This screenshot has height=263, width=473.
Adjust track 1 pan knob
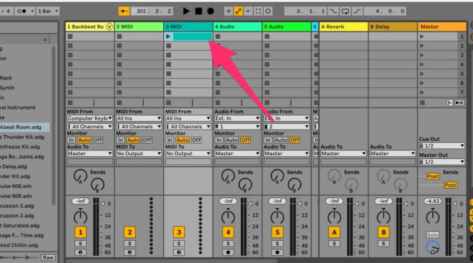80,217
